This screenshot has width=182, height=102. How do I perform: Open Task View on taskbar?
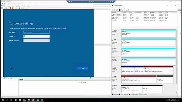[11, 100]
